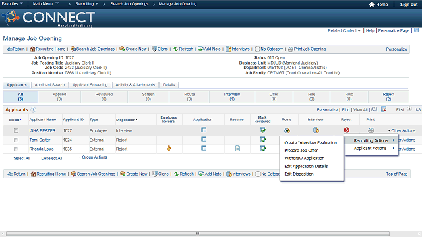Click the horizontal scrollbar at the bottom

[198, 234]
